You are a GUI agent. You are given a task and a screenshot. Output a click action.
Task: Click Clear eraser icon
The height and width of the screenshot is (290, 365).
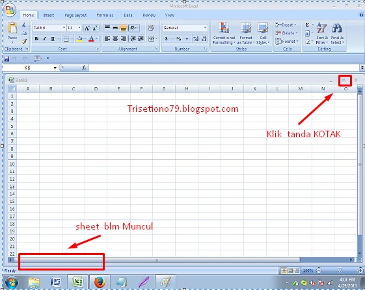[x=308, y=42]
